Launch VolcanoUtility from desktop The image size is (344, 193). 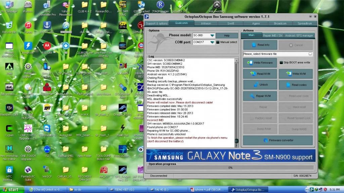click(217, 7)
